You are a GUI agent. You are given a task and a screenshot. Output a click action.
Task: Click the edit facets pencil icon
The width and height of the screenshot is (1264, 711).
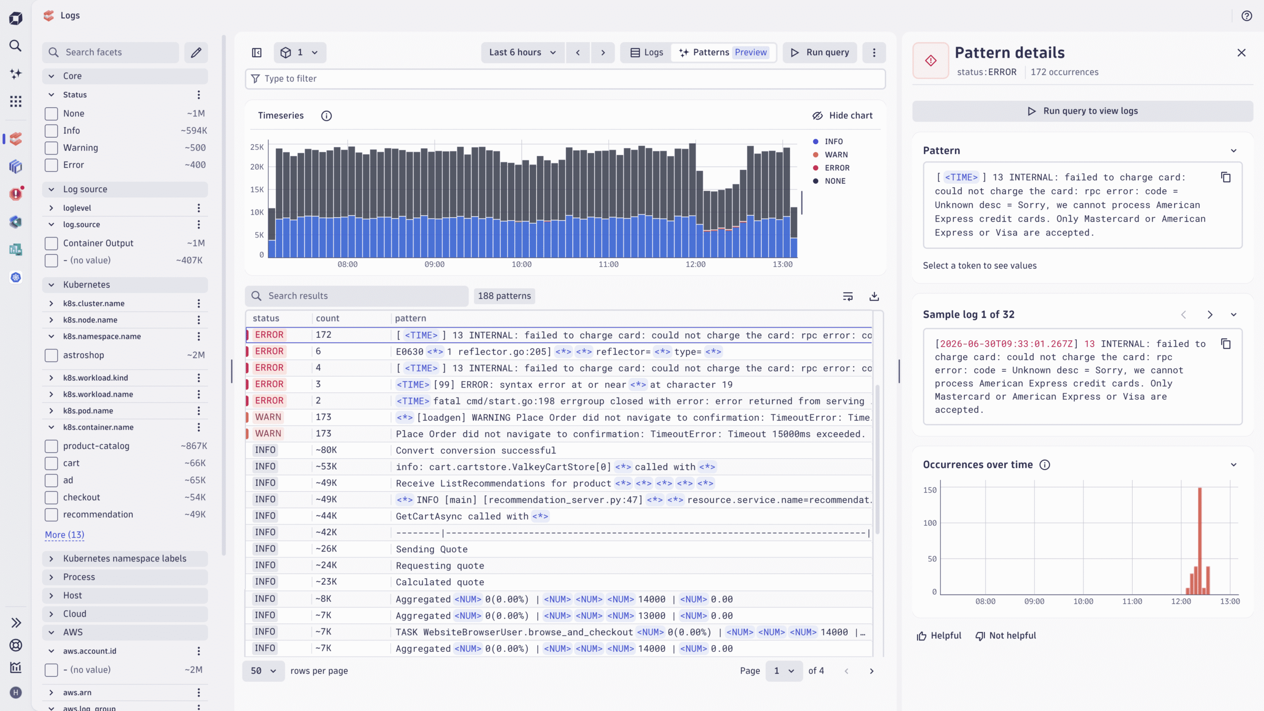pyautogui.click(x=196, y=52)
